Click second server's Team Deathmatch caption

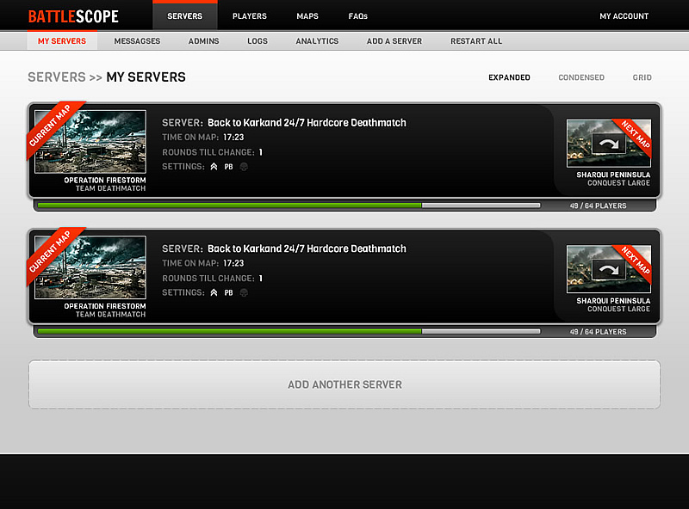pos(110,315)
